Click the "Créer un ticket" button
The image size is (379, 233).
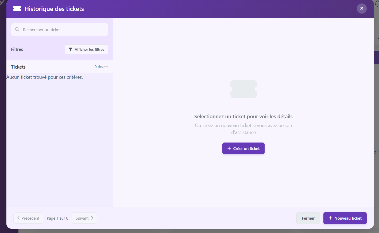243,148
